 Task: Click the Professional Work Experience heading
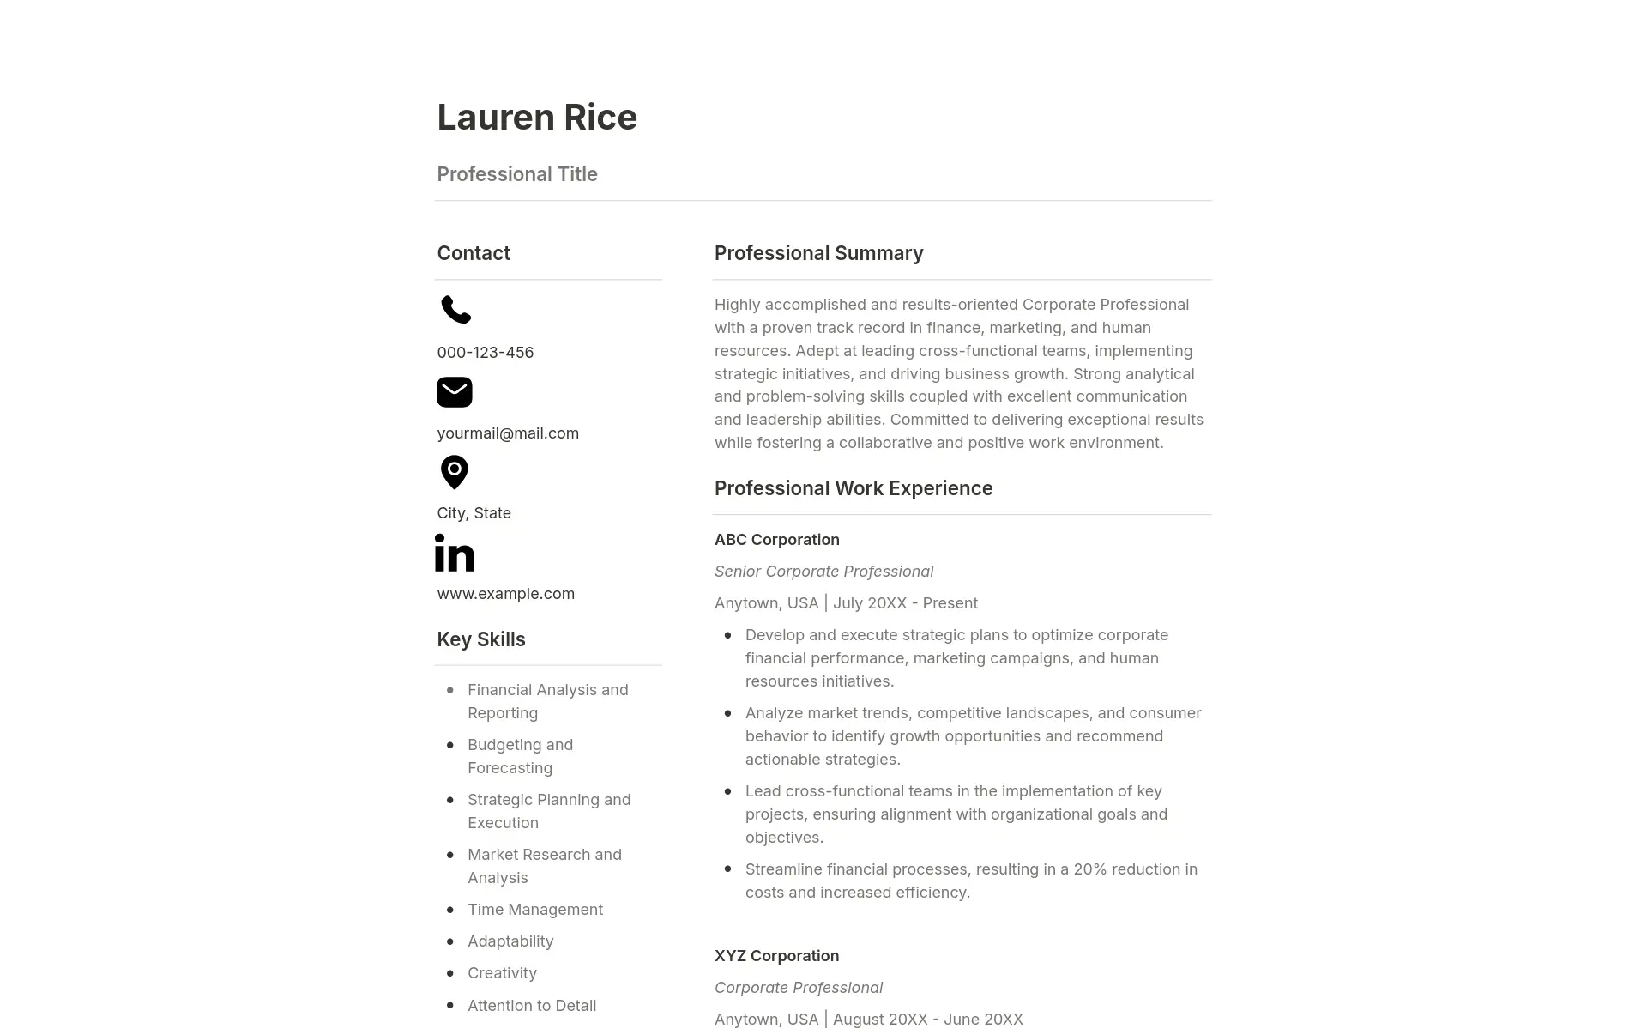(x=854, y=487)
